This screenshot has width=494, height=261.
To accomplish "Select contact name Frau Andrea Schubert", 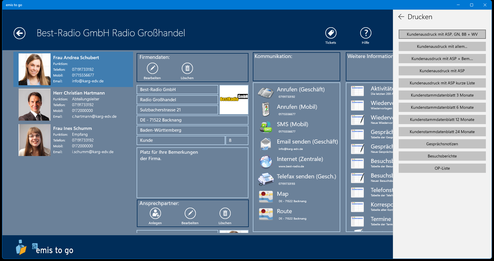I will [x=76, y=58].
